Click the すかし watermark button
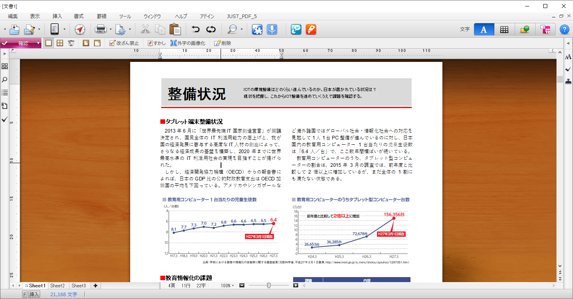The image size is (573, 299). click(157, 43)
